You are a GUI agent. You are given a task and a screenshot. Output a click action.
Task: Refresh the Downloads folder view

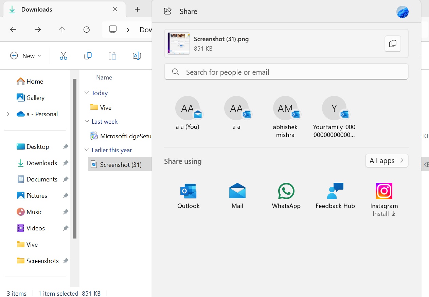pos(87,30)
